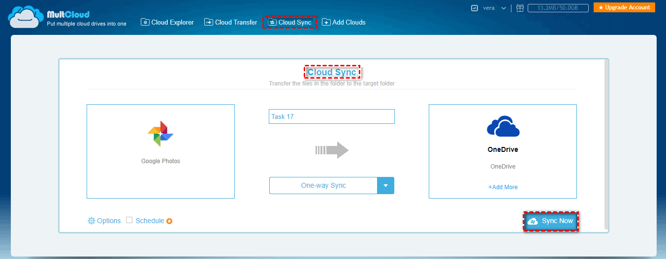Click the One-way Sync text
Image resolution: width=666 pixels, height=259 pixels.
coord(323,186)
